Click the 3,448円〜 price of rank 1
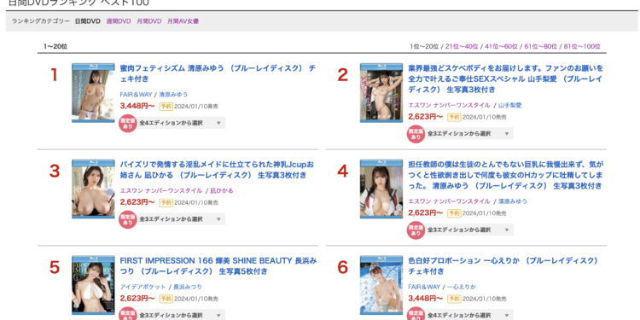640x320 pixels. (137, 106)
